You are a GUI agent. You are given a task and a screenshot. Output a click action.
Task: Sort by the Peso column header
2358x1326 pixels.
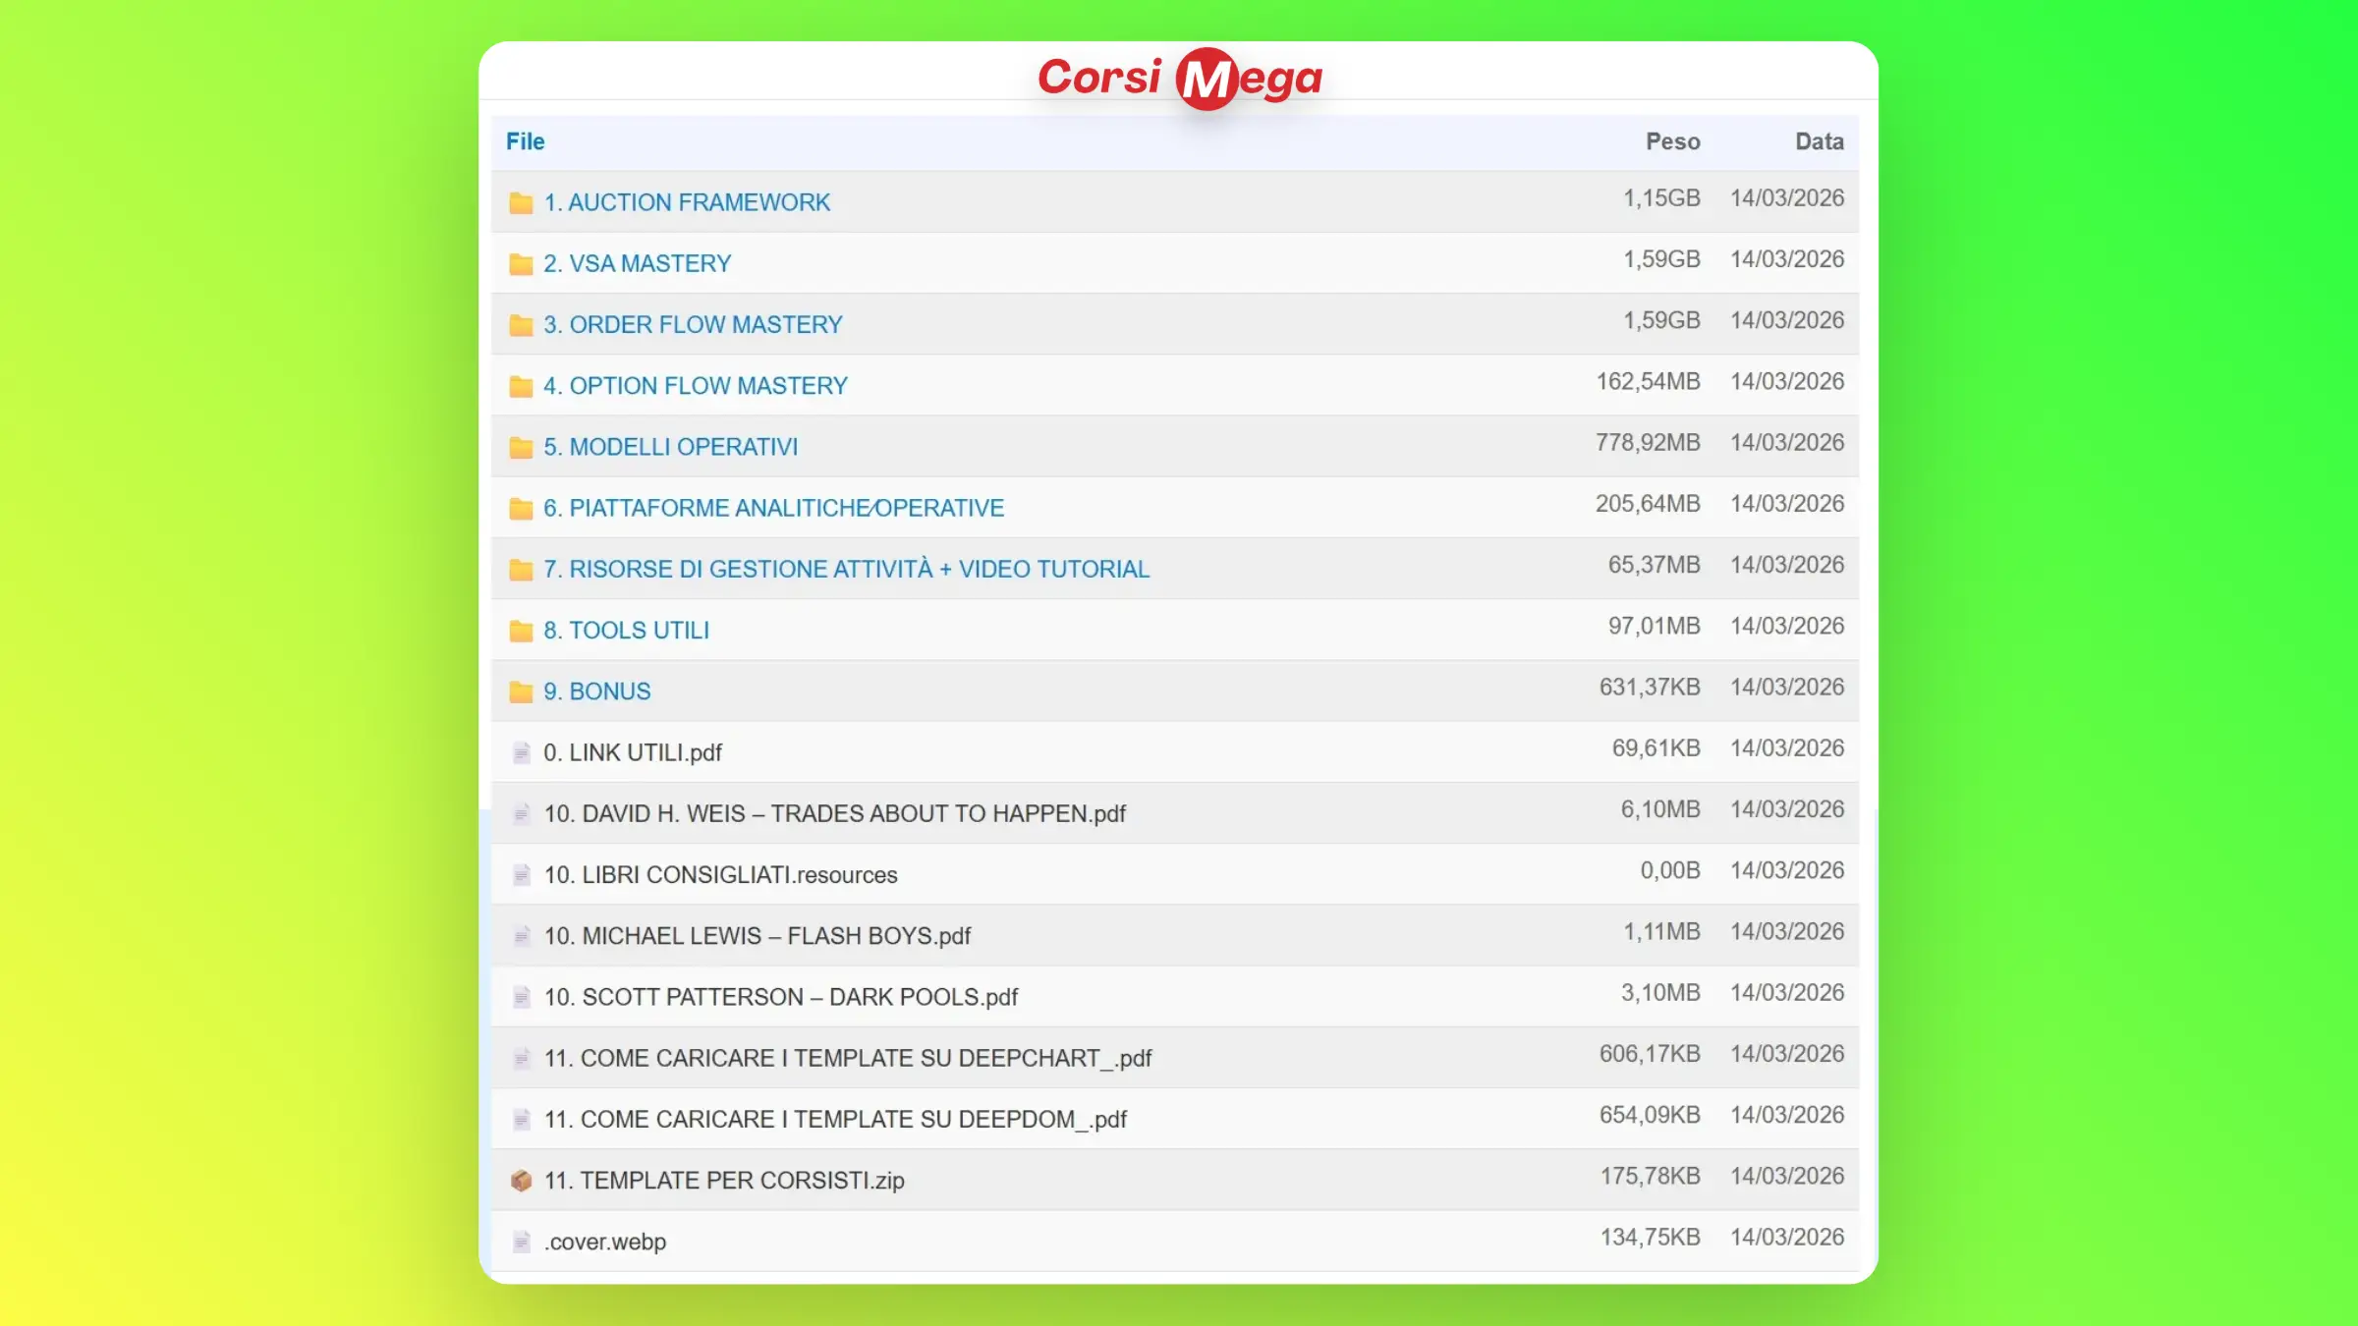[1672, 141]
